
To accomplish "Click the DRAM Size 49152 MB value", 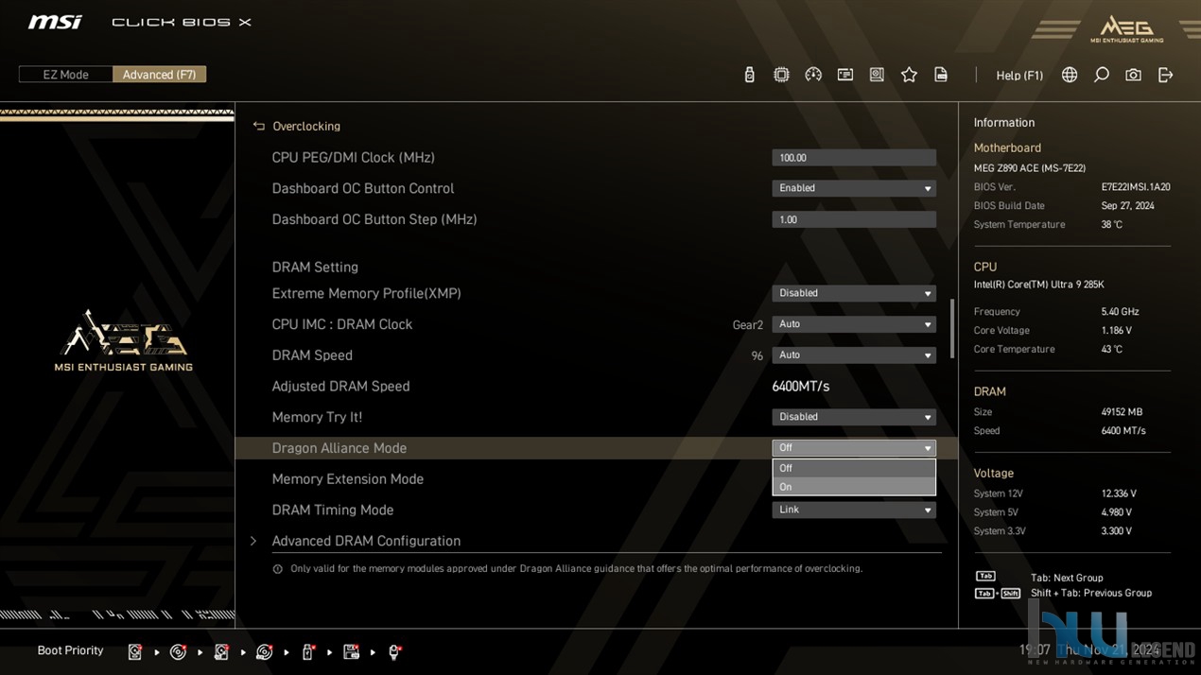I will [1122, 412].
